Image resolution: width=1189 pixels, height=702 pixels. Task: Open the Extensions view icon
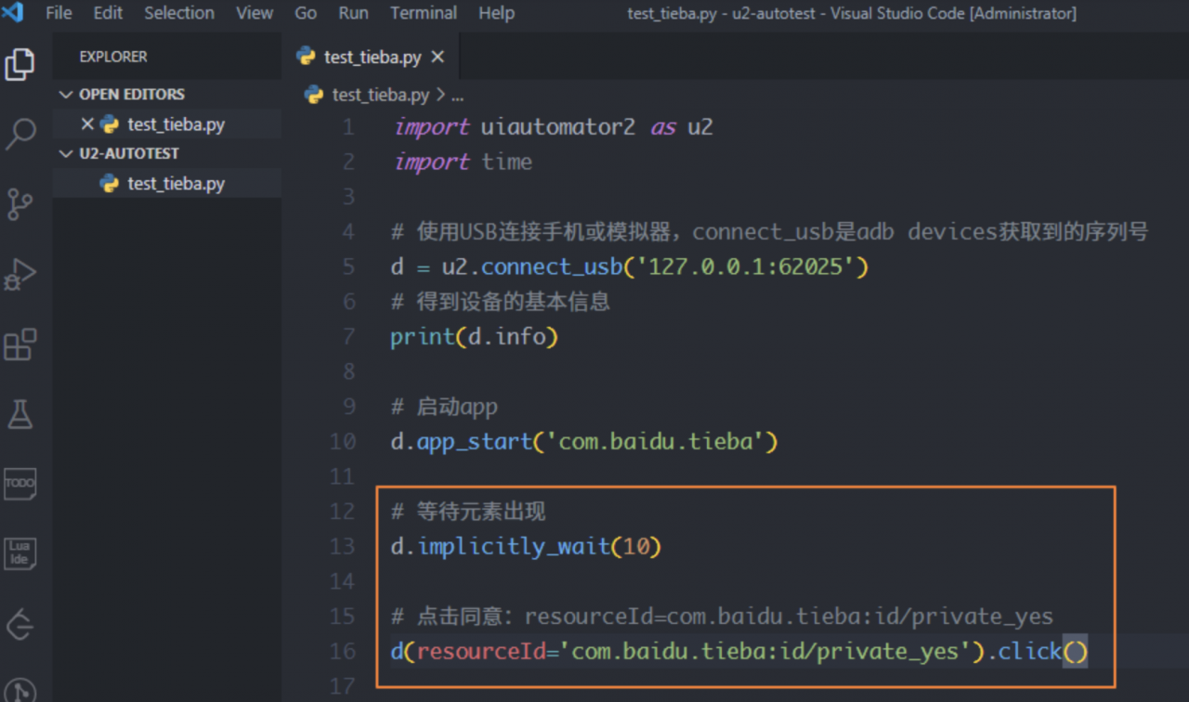(20, 344)
